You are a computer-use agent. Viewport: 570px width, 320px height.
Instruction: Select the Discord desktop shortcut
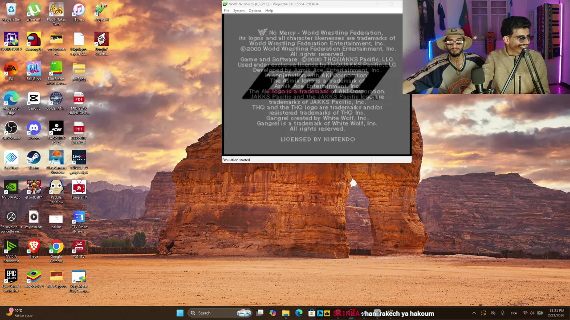[x=33, y=131]
